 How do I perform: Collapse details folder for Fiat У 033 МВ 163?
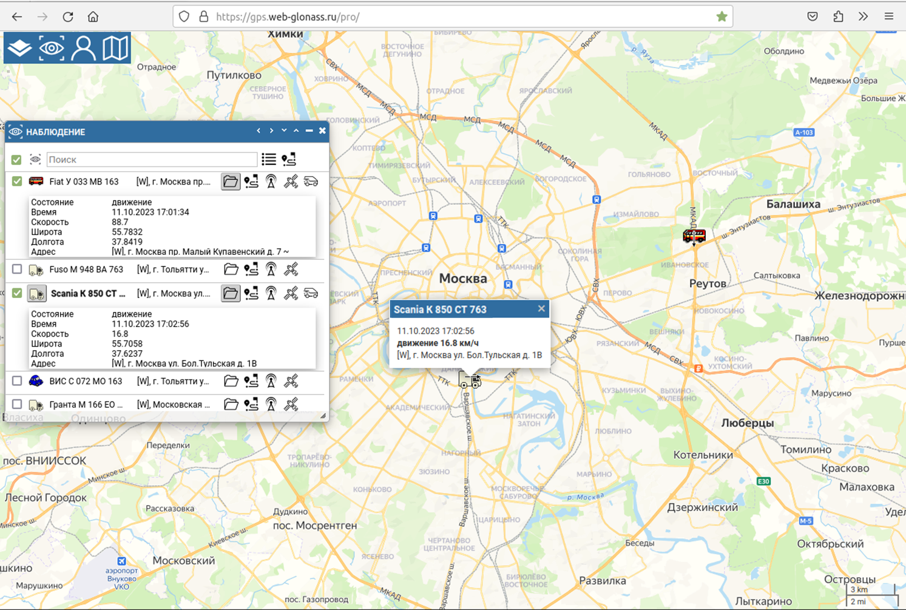[231, 181]
